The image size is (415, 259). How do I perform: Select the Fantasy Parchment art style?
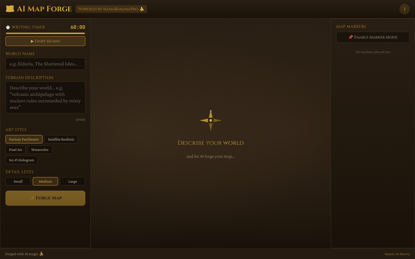pos(24,139)
